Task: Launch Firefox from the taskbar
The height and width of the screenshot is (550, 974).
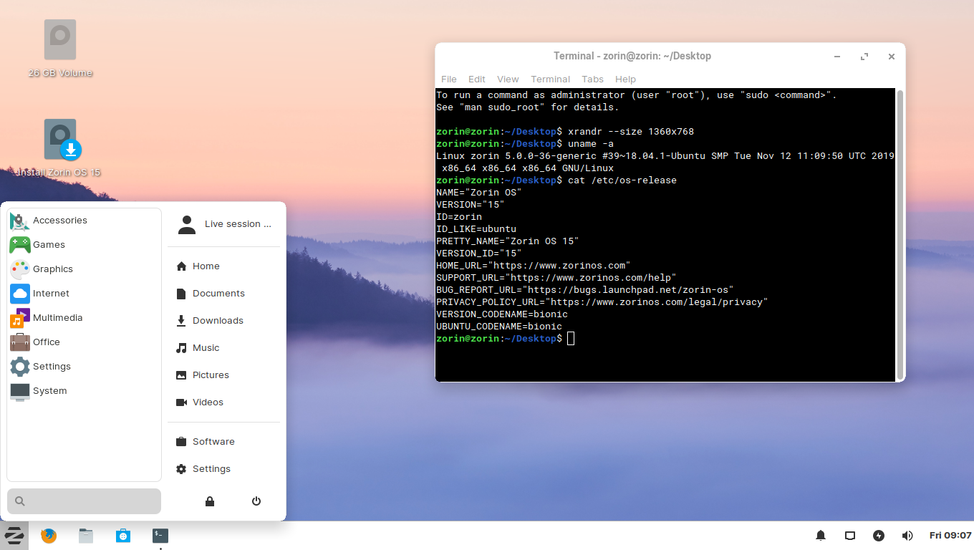Action: pyautogui.click(x=49, y=535)
